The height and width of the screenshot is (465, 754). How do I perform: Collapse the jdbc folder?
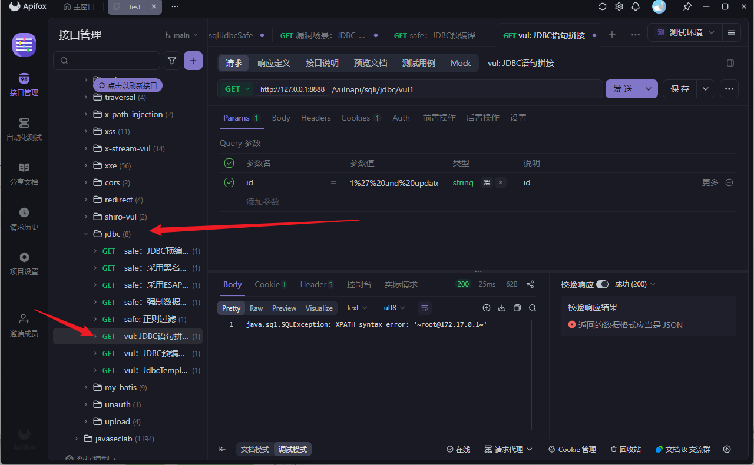point(86,234)
